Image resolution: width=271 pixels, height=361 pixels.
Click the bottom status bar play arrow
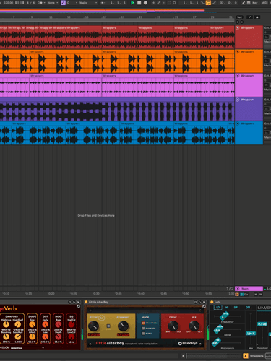[x=183, y=356]
